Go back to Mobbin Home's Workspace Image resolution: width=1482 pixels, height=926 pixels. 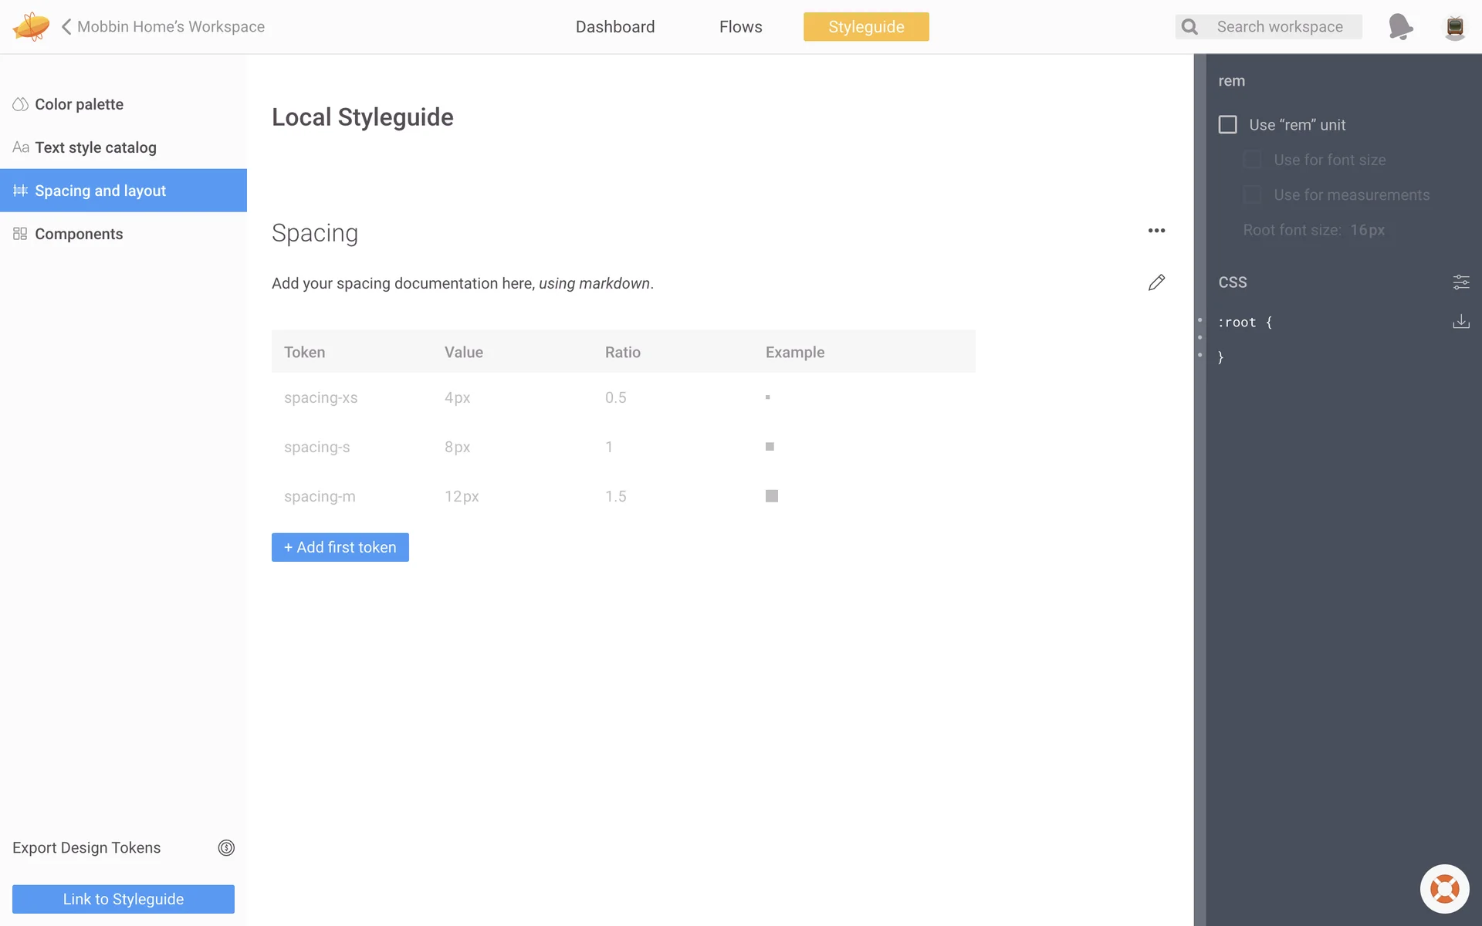click(163, 26)
